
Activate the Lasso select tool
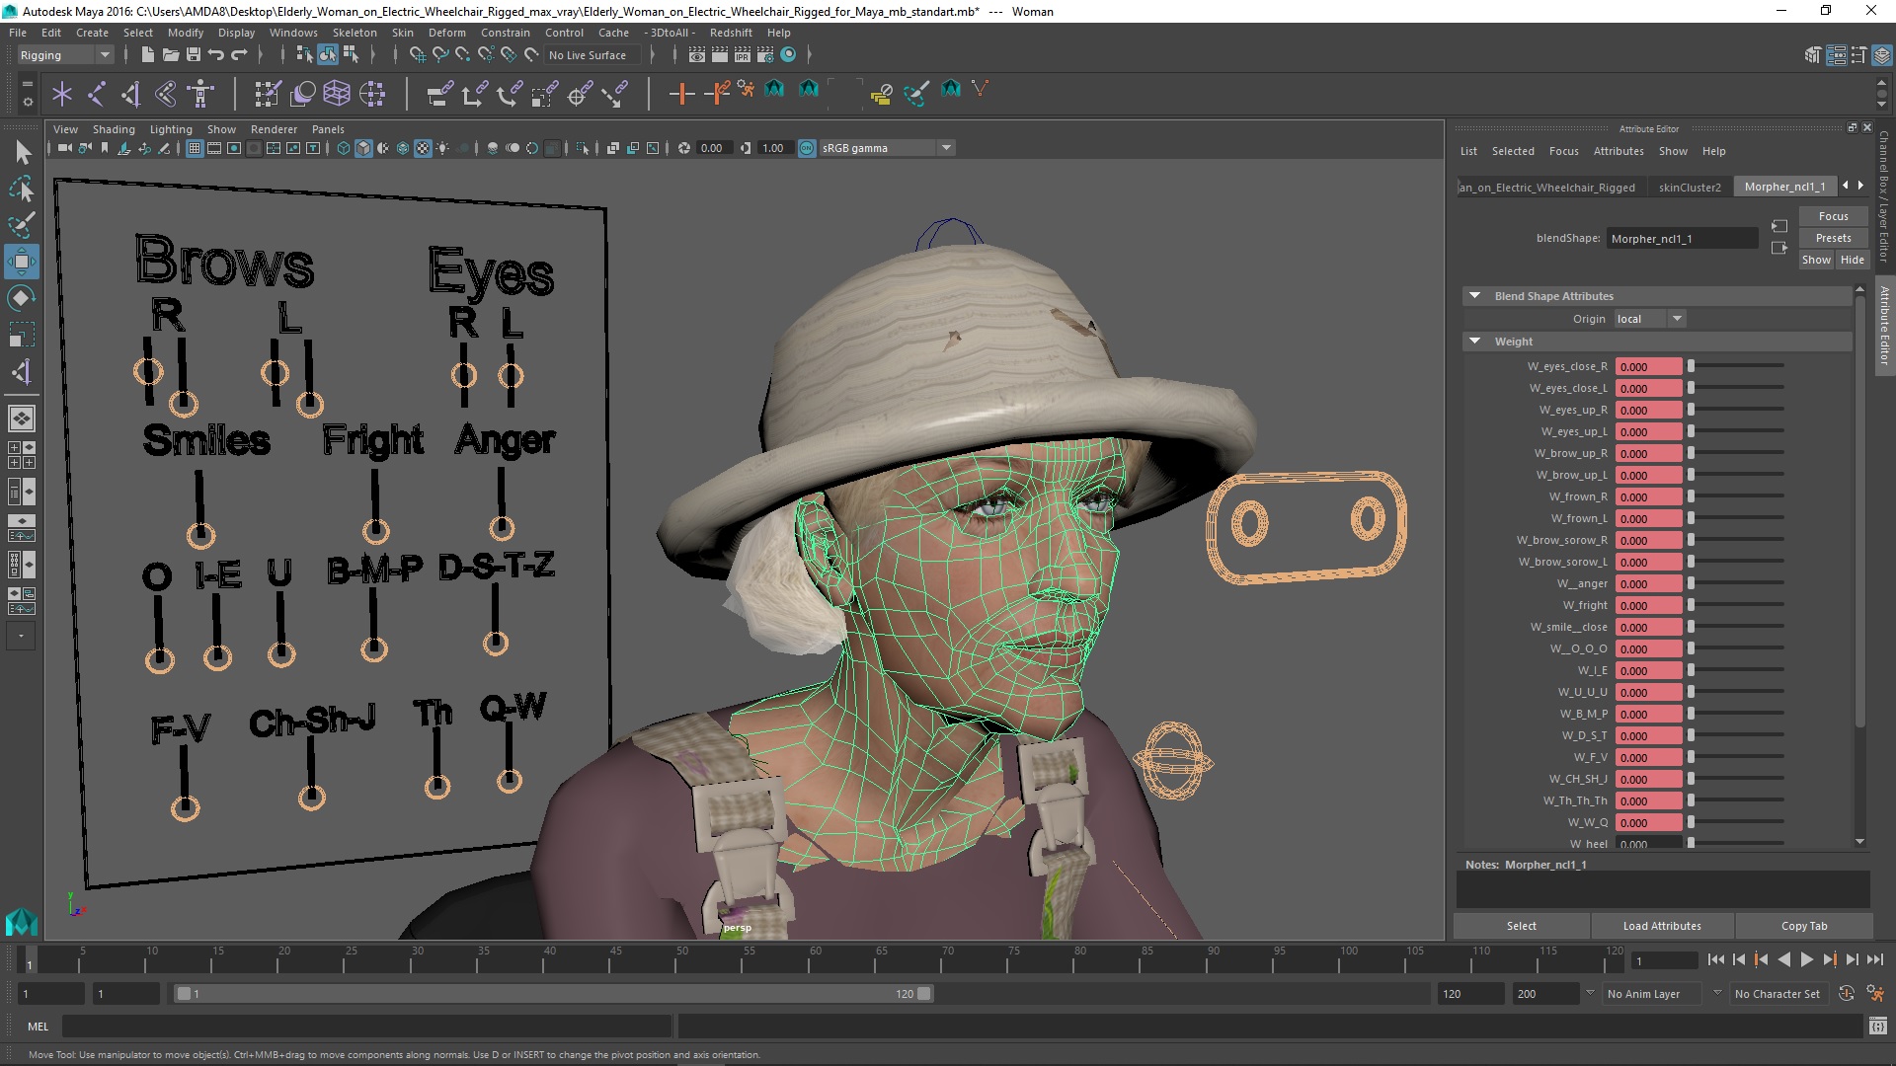tap(22, 189)
